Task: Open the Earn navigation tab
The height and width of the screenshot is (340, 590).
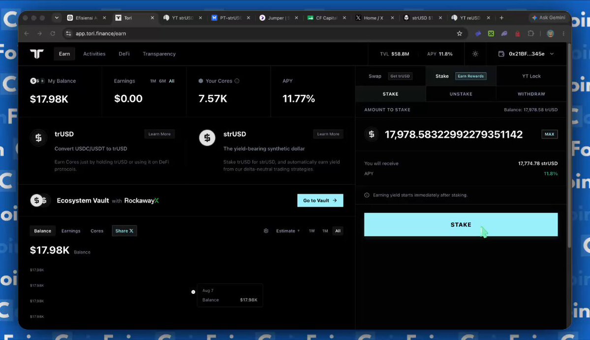Action: [64, 54]
